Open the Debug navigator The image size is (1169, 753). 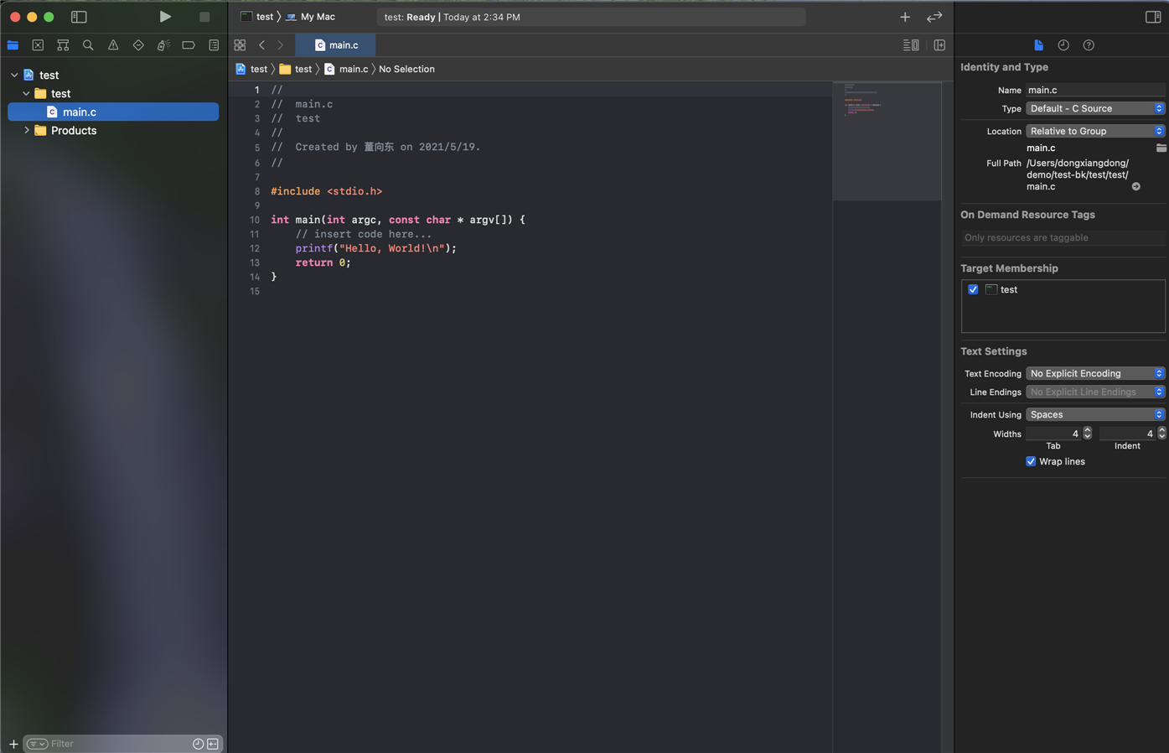point(163,45)
